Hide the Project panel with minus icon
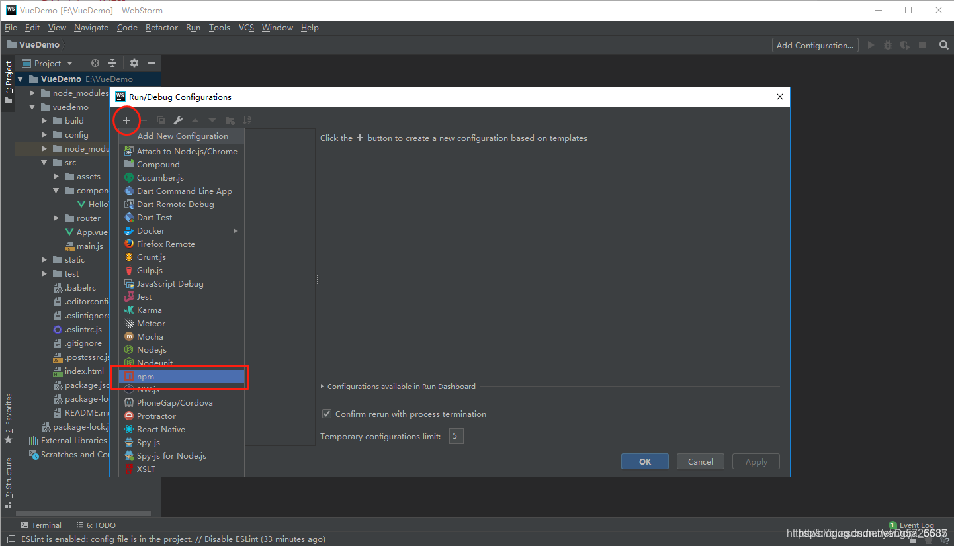The image size is (954, 546). coord(152,63)
